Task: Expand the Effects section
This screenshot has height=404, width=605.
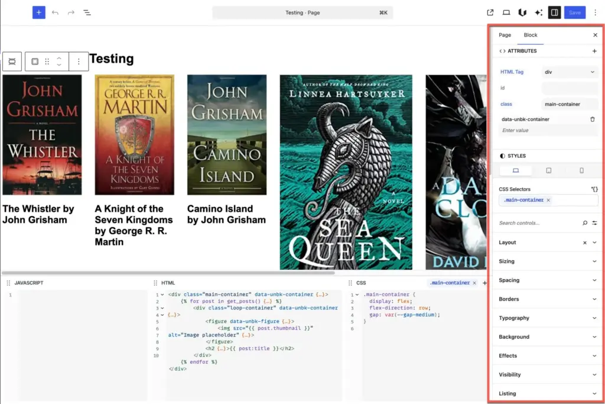Action: pos(548,355)
